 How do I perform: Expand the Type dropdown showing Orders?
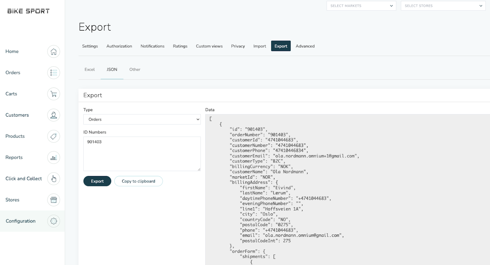tap(142, 119)
